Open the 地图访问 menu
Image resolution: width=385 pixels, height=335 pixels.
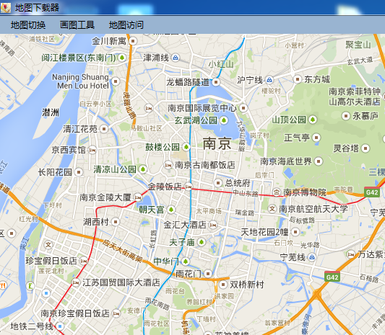click(x=126, y=25)
